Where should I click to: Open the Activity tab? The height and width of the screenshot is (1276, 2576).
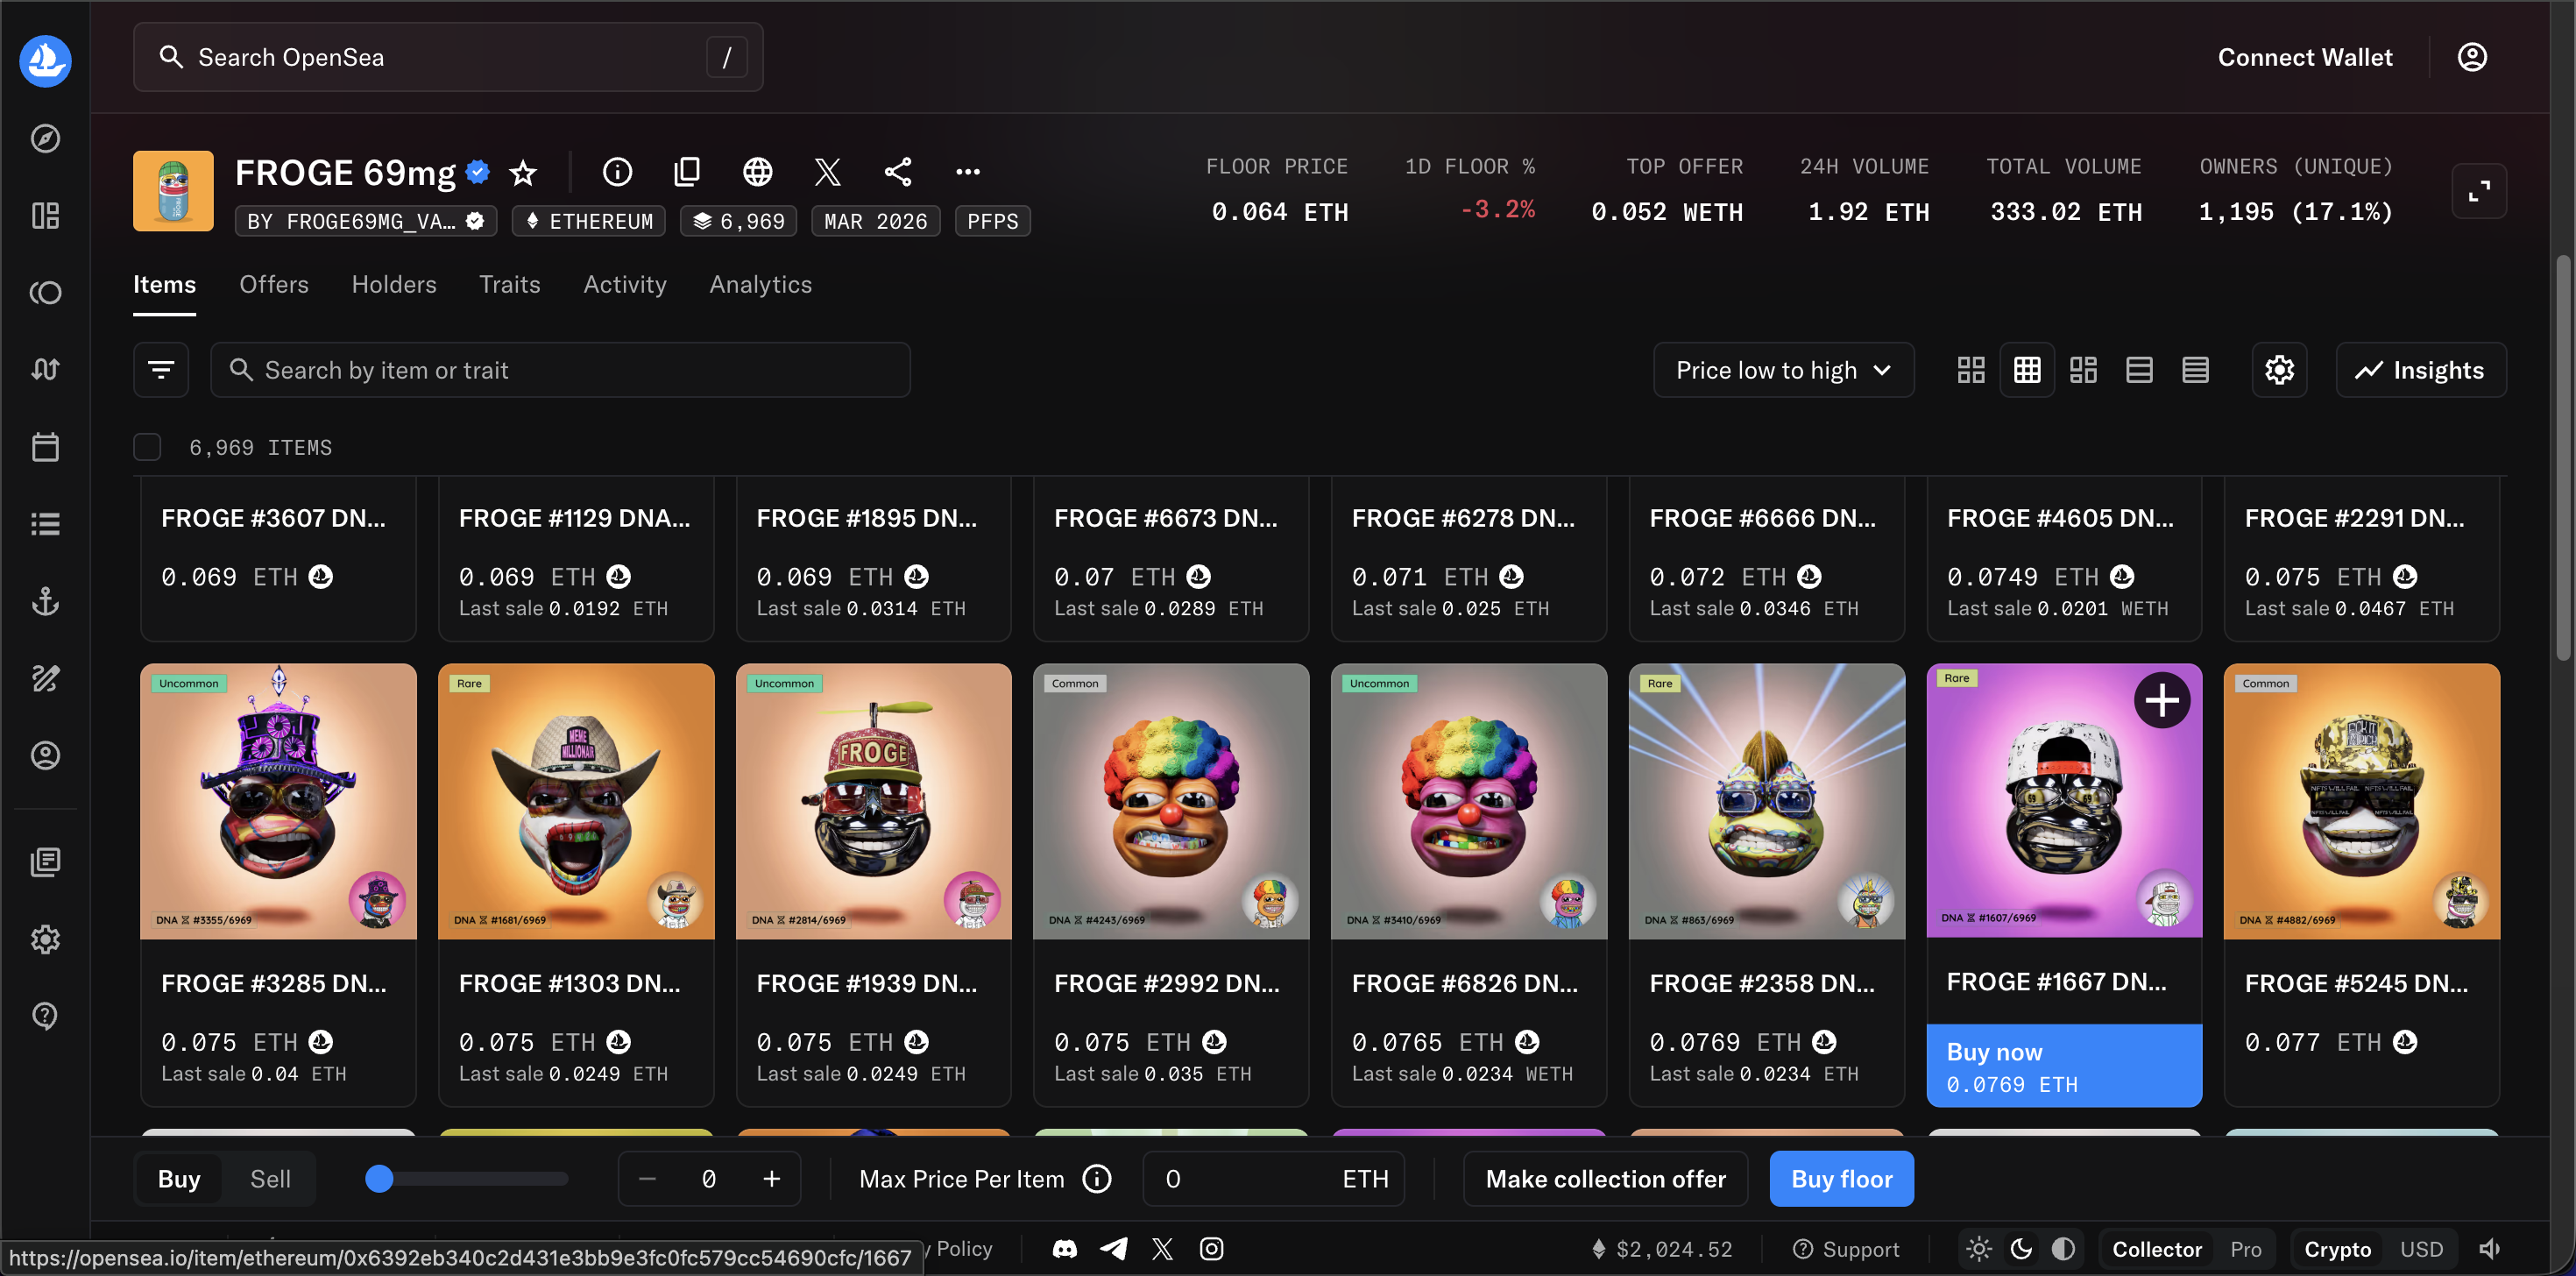[x=625, y=285]
